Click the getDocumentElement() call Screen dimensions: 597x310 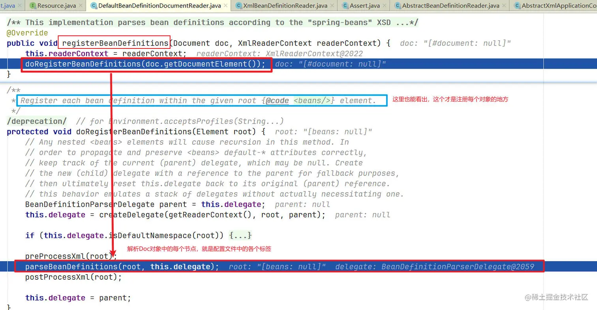click(210, 64)
